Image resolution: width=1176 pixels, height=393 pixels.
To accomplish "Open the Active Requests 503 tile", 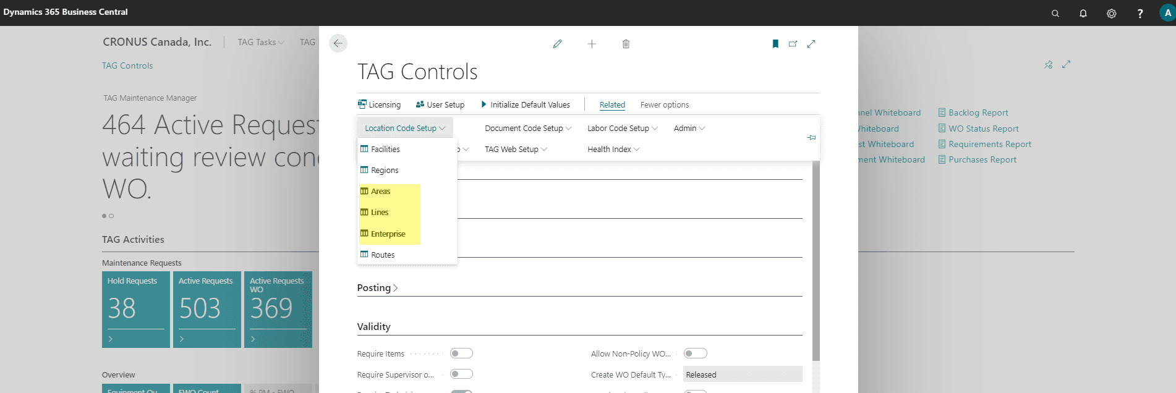I will point(207,310).
